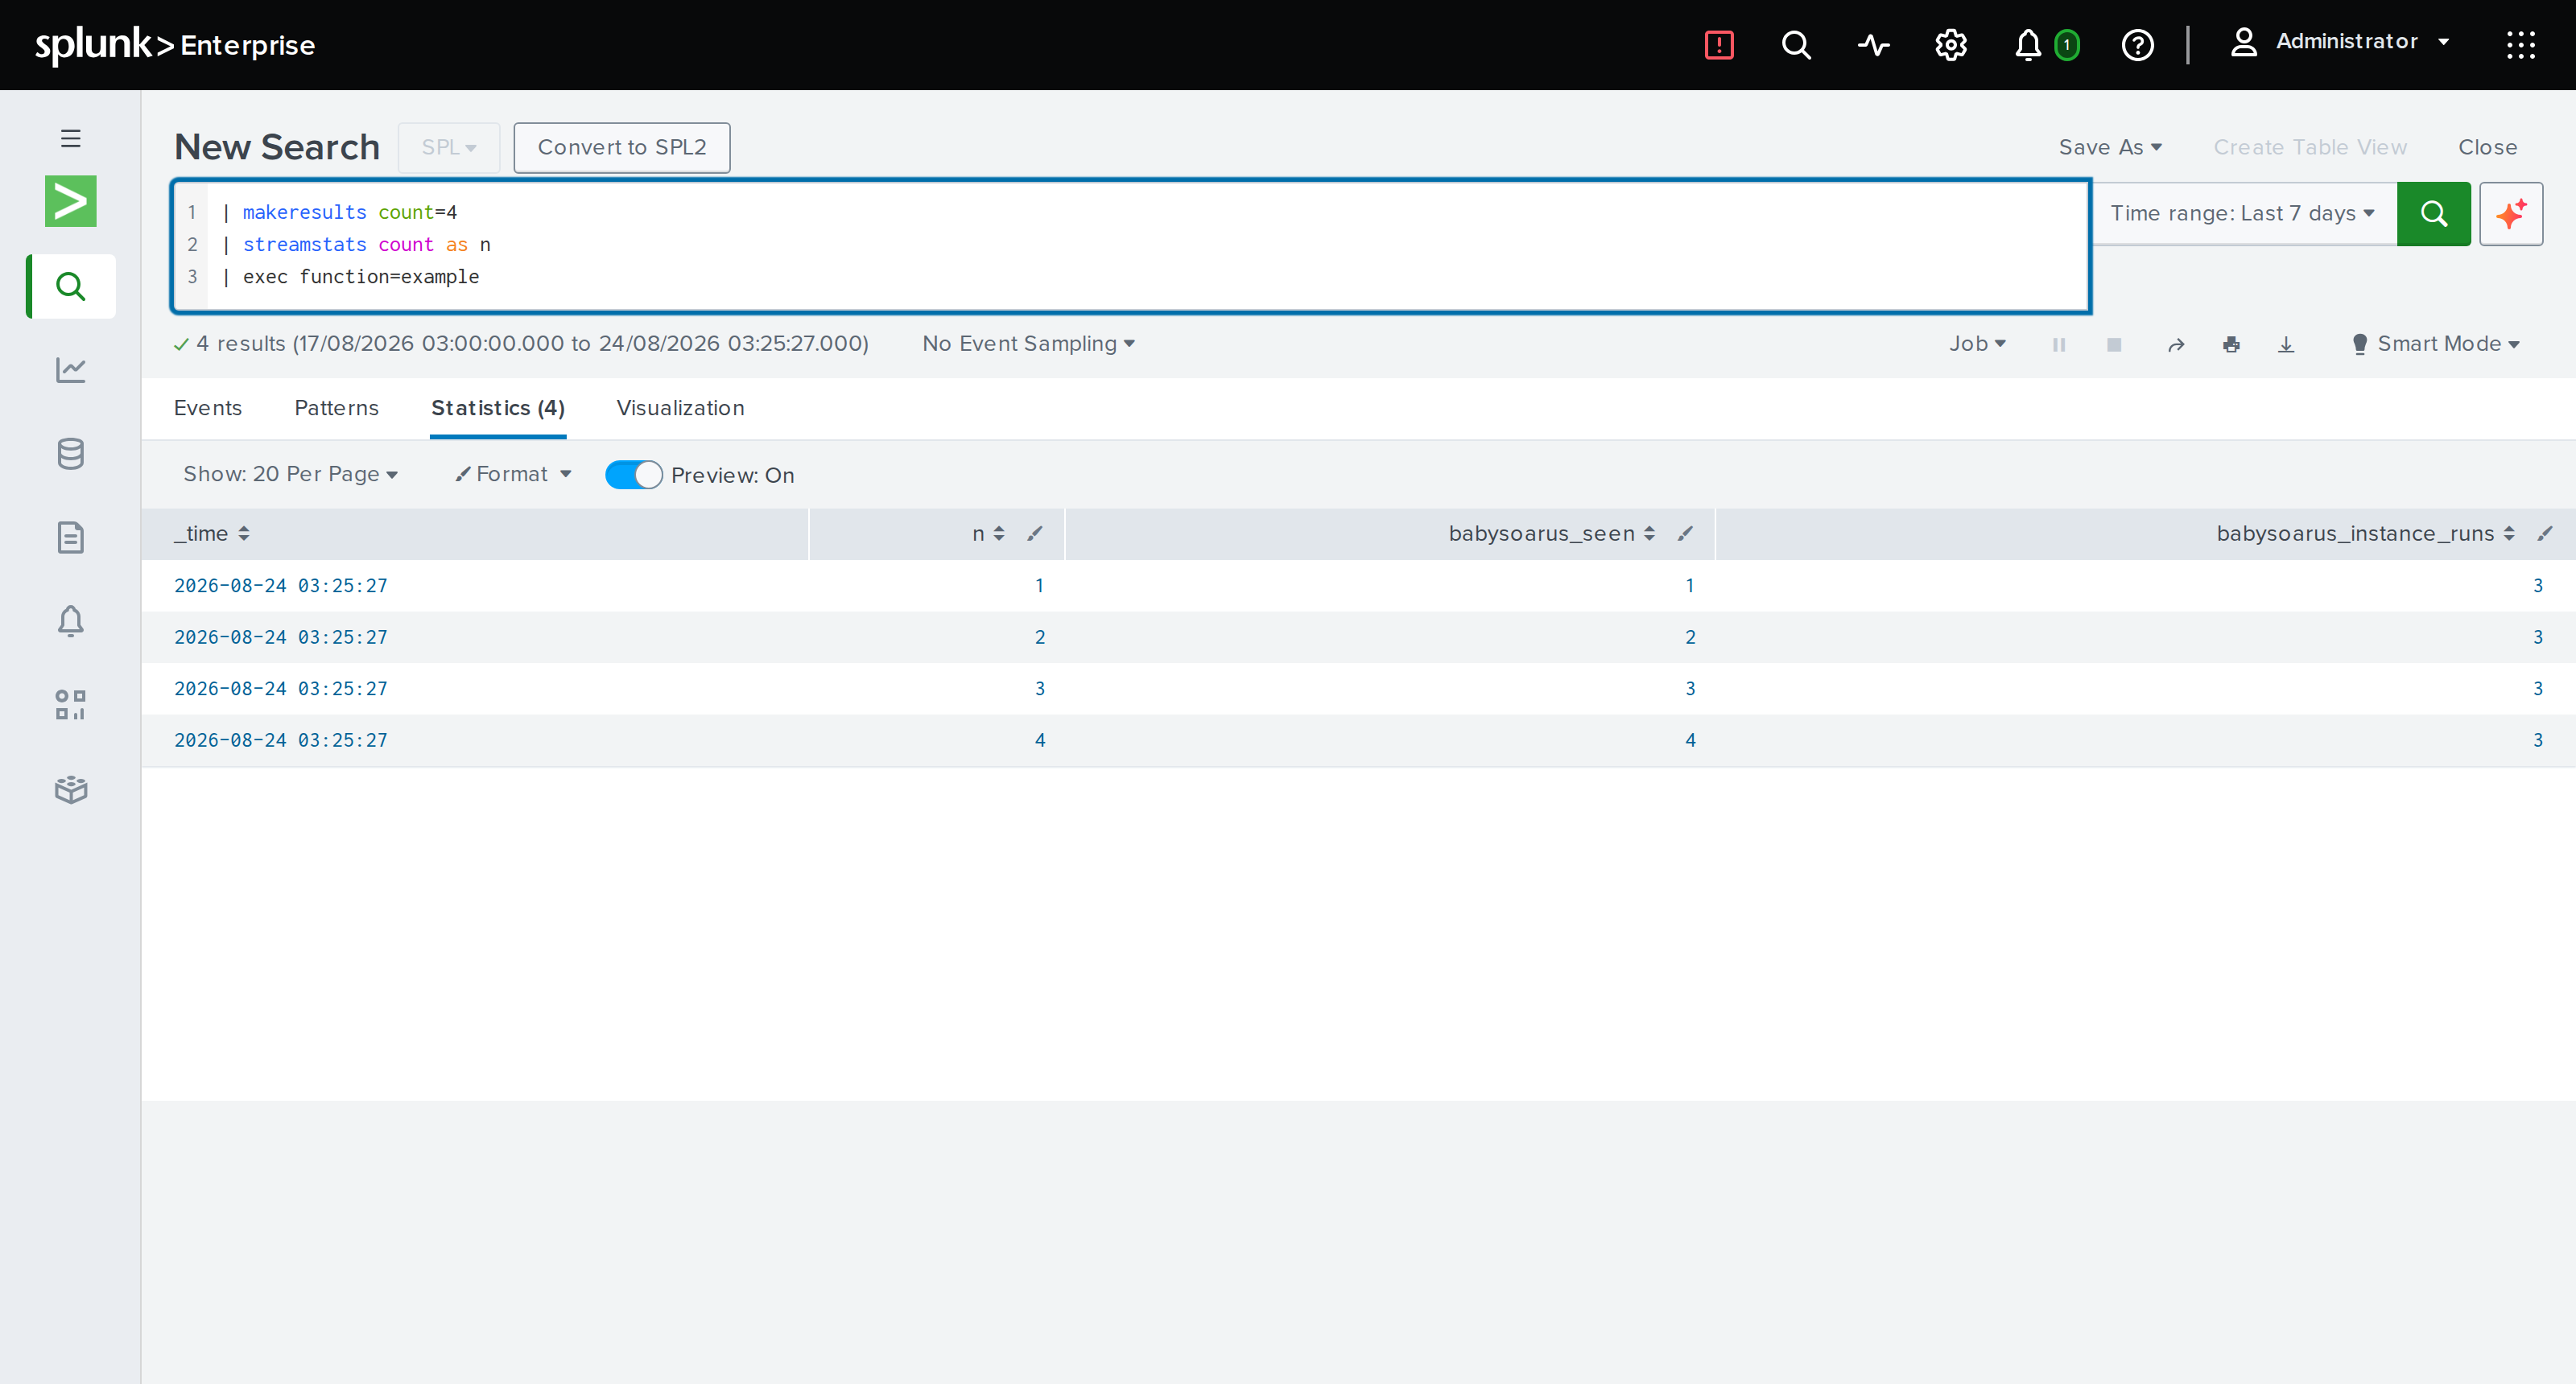Expand the Smart Mode dropdown
The height and width of the screenshot is (1384, 2576).
pyautogui.click(x=2434, y=344)
